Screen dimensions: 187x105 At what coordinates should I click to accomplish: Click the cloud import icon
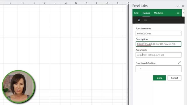(x=145, y=20)
